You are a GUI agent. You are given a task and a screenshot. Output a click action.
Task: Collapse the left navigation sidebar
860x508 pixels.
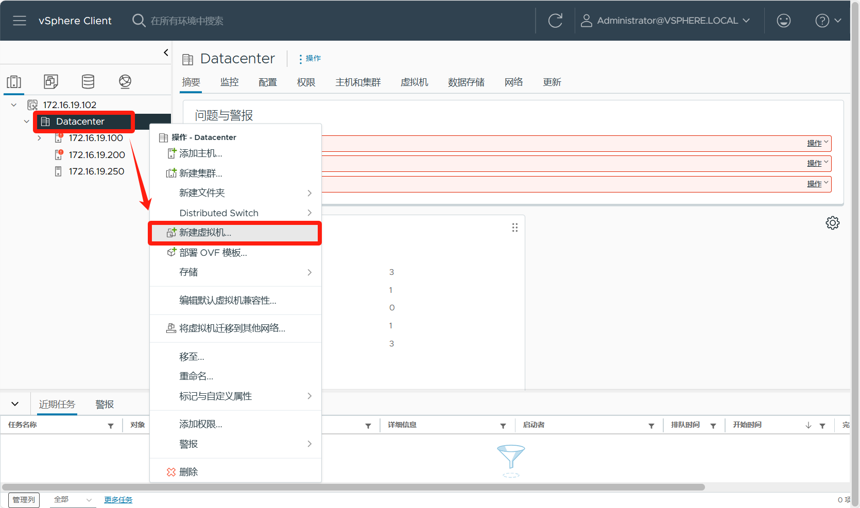[166, 52]
